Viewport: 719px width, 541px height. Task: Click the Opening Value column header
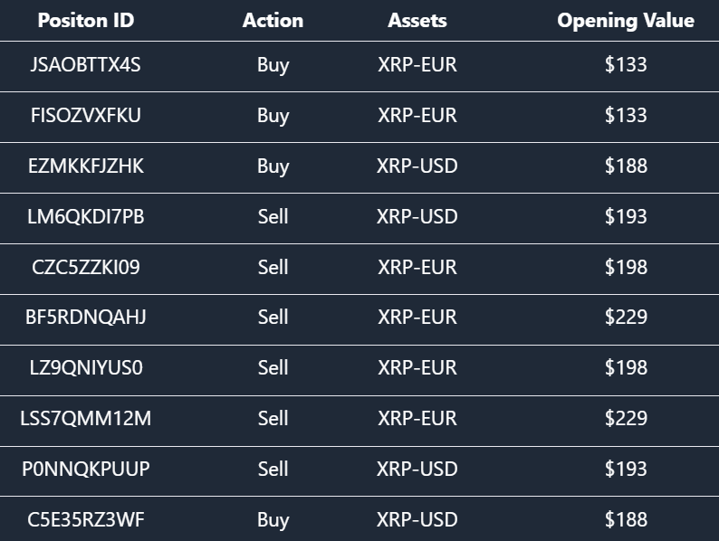pos(626,20)
